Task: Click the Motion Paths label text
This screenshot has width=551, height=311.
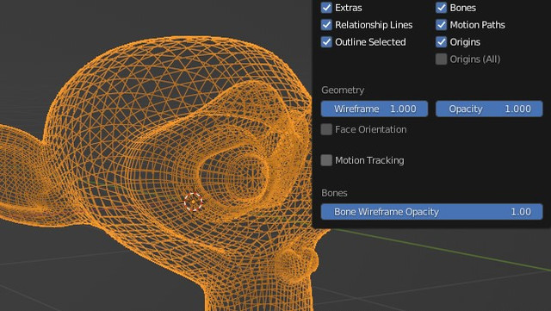Action: pyautogui.click(x=477, y=25)
